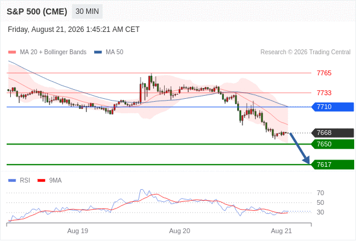Click the chart date and time text
This screenshot has height=241, width=356.
tap(74, 30)
